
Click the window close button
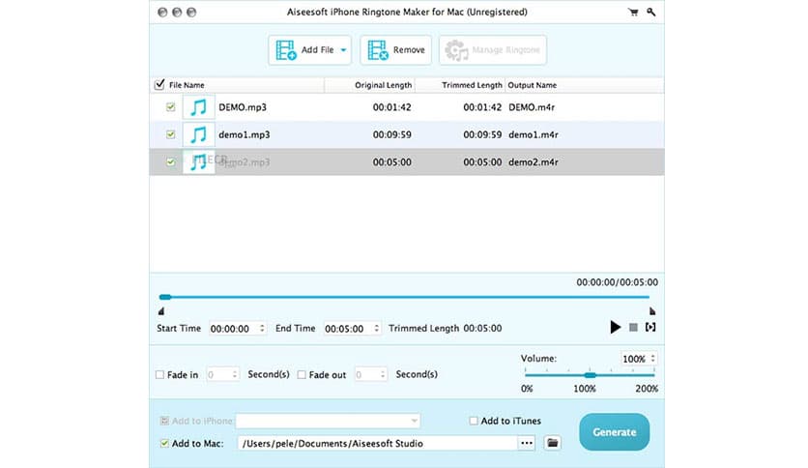coord(162,12)
